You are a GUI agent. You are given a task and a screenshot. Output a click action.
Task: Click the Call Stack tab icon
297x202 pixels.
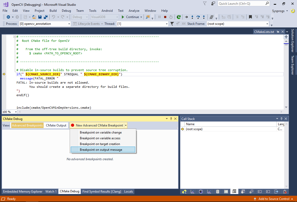pyautogui.click(x=234, y=192)
